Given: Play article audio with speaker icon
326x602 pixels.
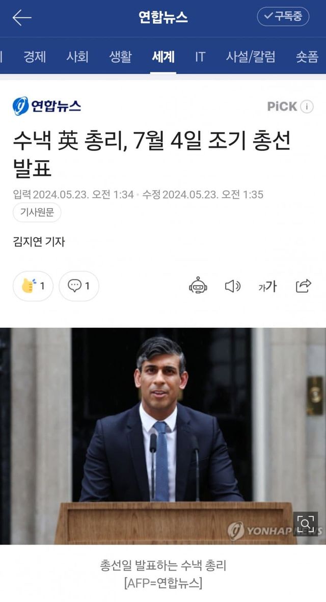Looking at the screenshot, I should tap(232, 286).
